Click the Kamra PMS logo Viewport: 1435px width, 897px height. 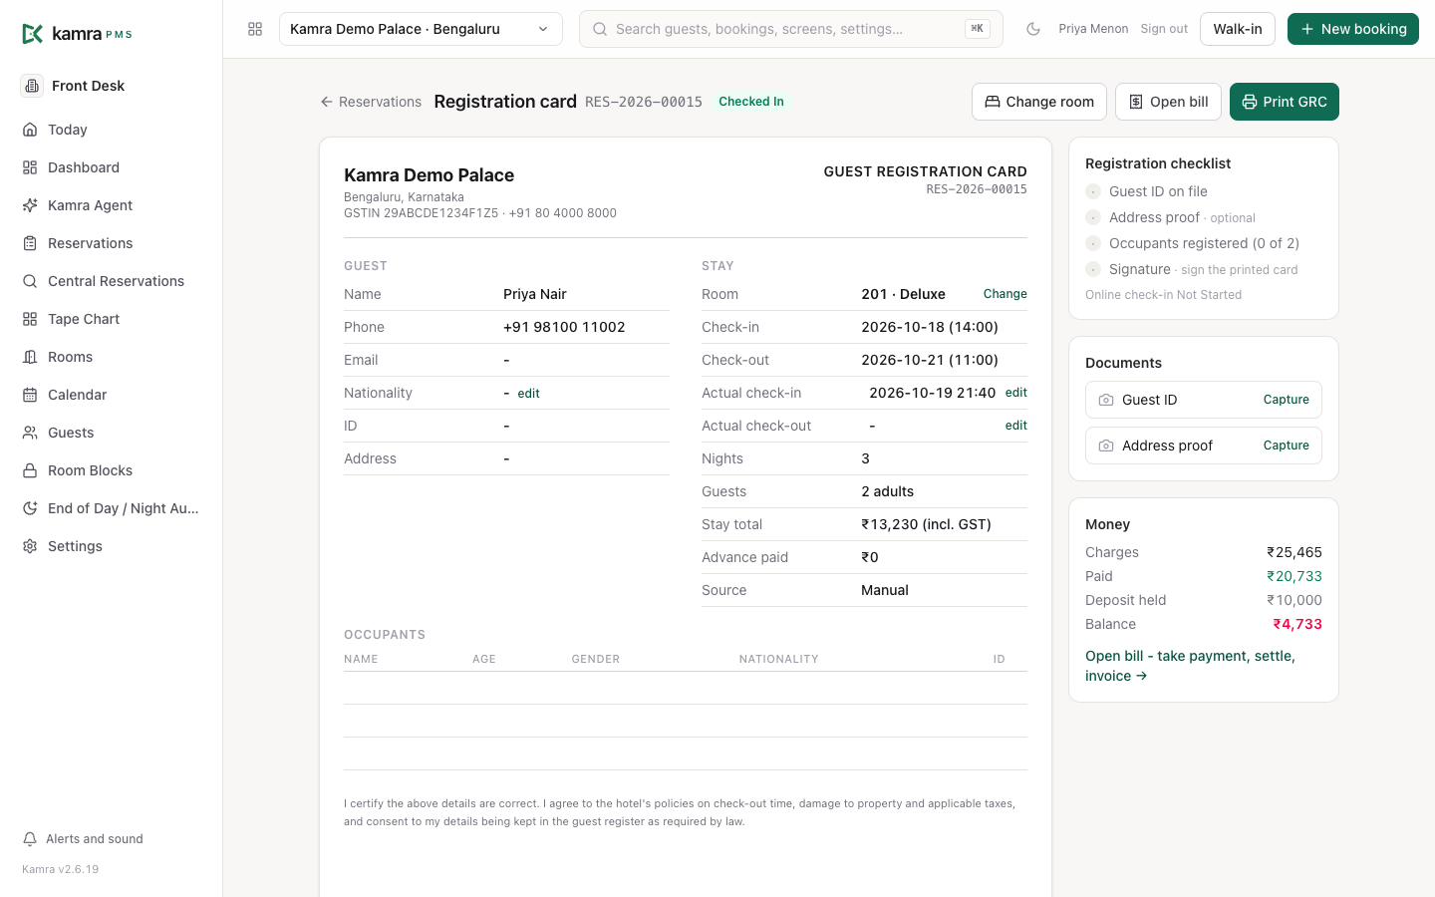tap(77, 34)
